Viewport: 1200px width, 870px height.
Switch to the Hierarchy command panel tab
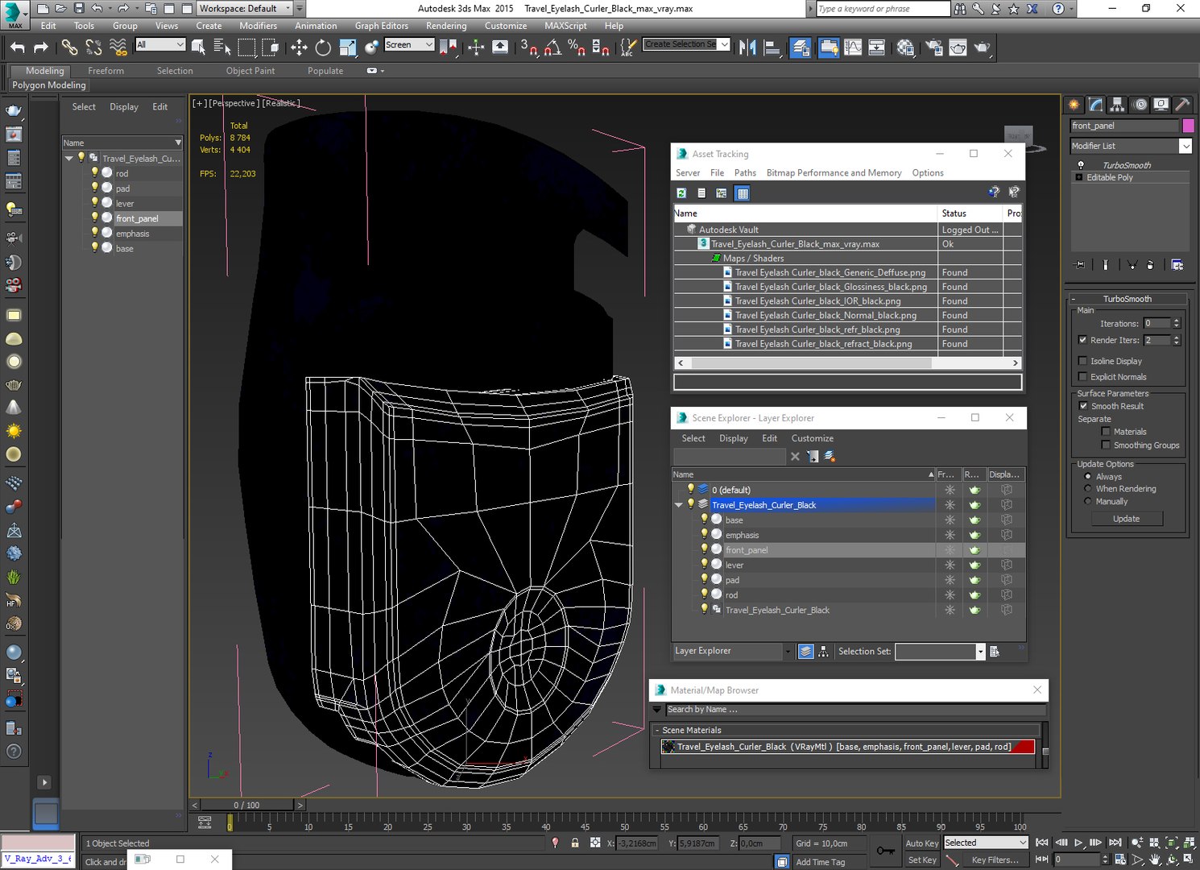tap(1117, 105)
